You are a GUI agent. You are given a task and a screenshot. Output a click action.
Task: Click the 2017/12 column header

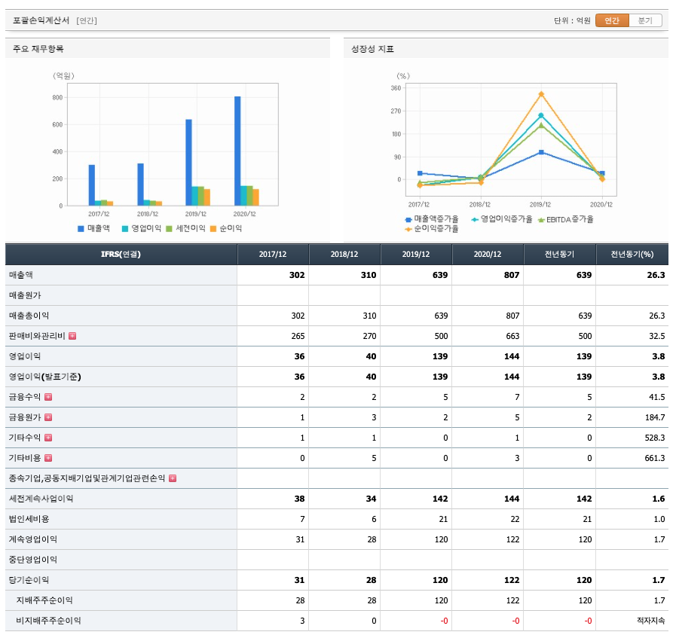273,254
